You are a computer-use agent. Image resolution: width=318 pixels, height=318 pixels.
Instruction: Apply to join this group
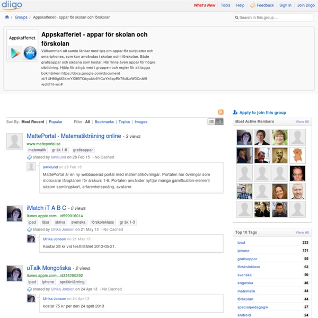pyautogui.click(x=263, y=112)
